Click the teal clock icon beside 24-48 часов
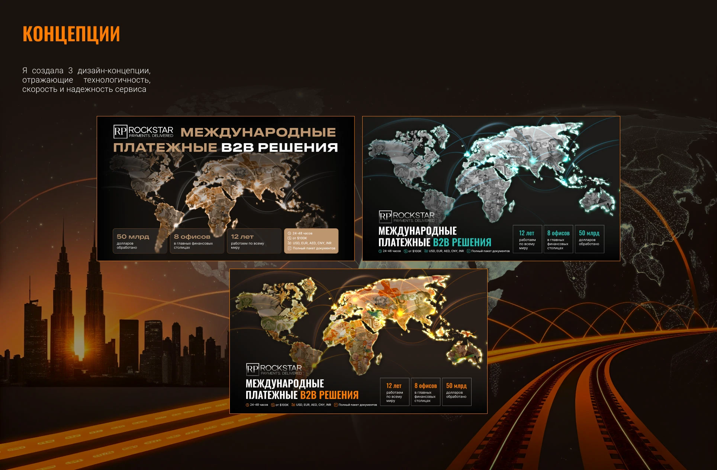The height and width of the screenshot is (470, 717). point(380,251)
